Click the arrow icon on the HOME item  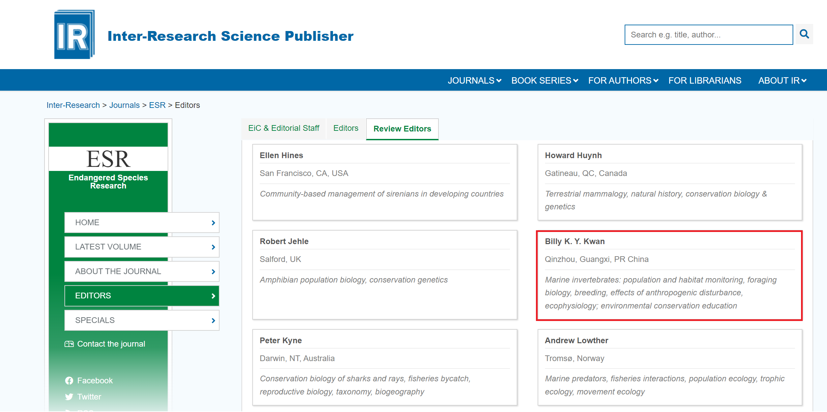[x=213, y=223]
